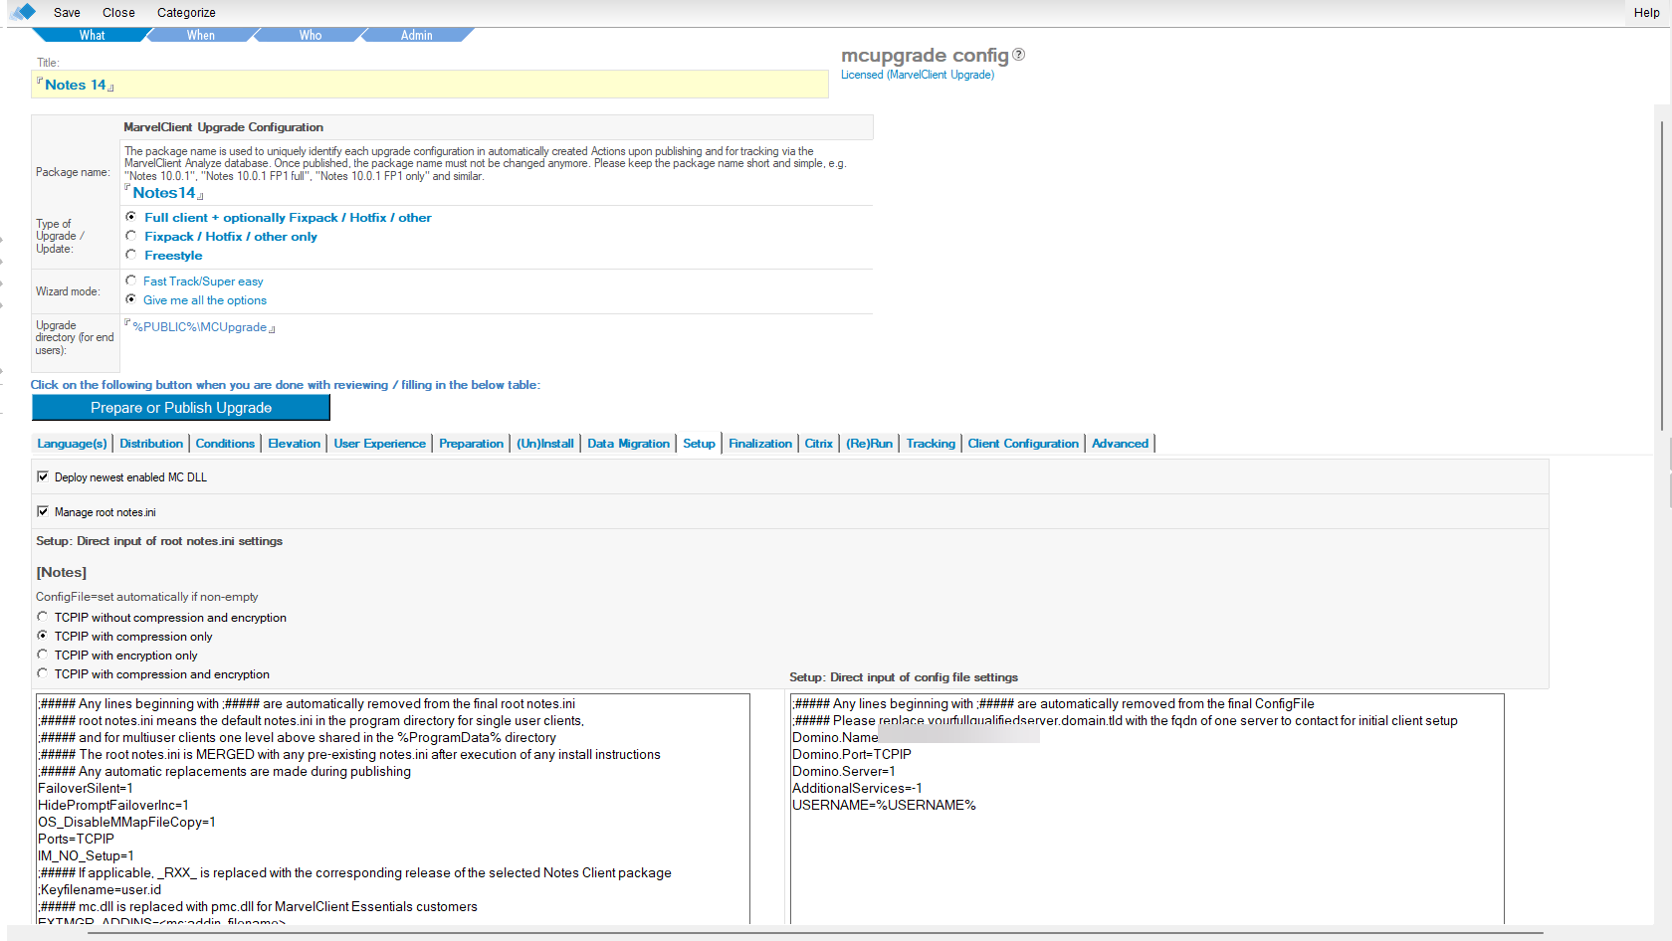Open the Language(s) tab

[72, 444]
